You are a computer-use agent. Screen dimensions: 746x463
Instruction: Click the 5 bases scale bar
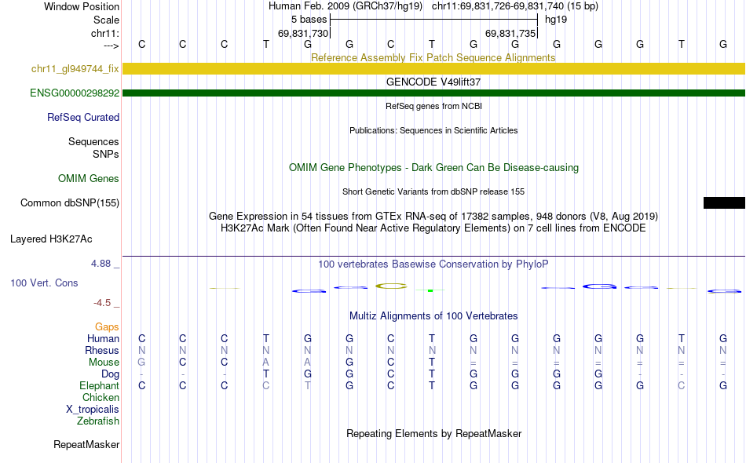point(433,20)
